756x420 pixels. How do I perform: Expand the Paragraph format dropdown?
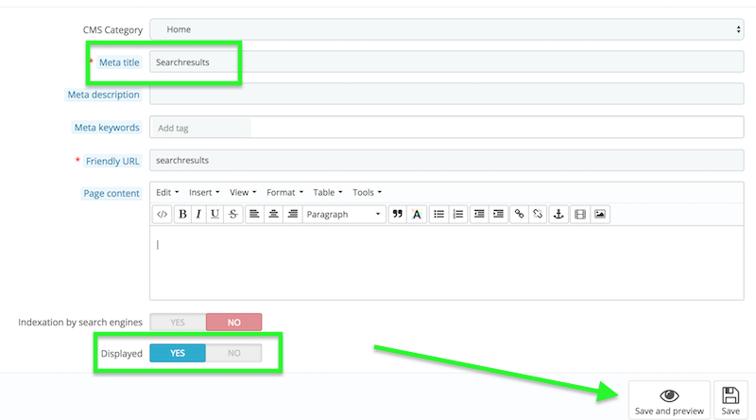pos(344,215)
